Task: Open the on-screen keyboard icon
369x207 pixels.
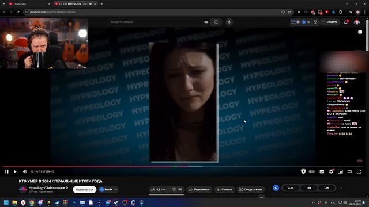Action: [x=206, y=22]
